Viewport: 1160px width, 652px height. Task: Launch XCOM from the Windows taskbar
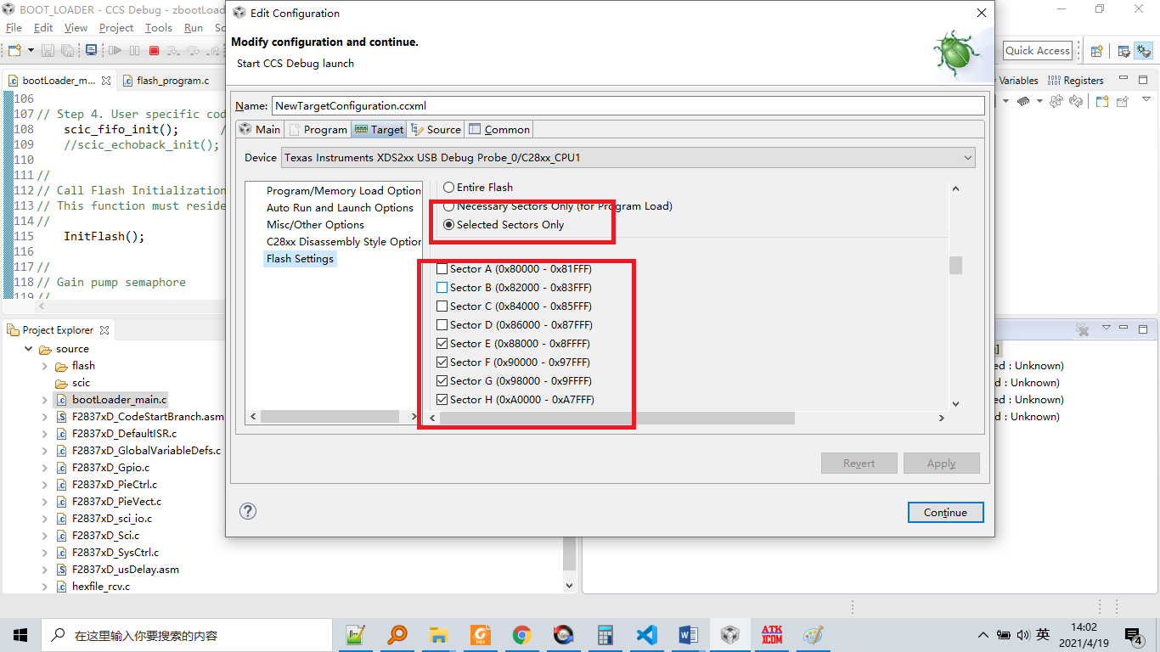pos(771,634)
